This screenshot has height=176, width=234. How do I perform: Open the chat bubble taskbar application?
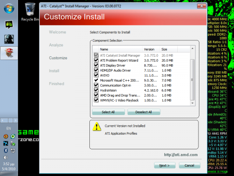pos(9,25)
